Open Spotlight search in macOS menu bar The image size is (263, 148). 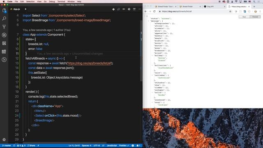click(x=254, y=2)
